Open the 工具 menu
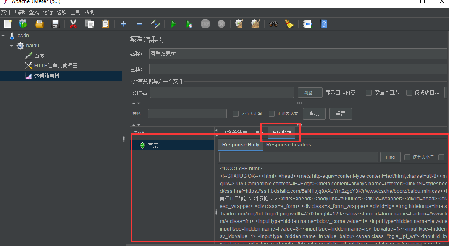 [x=75, y=12]
